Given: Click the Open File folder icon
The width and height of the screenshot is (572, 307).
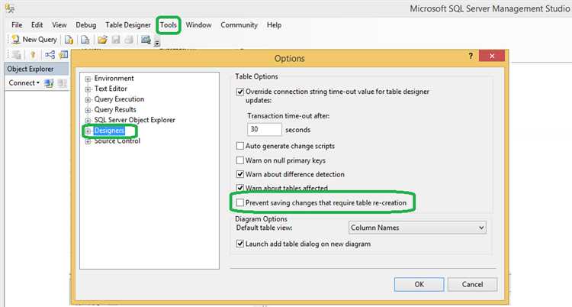Looking at the screenshot, I should coord(101,40).
